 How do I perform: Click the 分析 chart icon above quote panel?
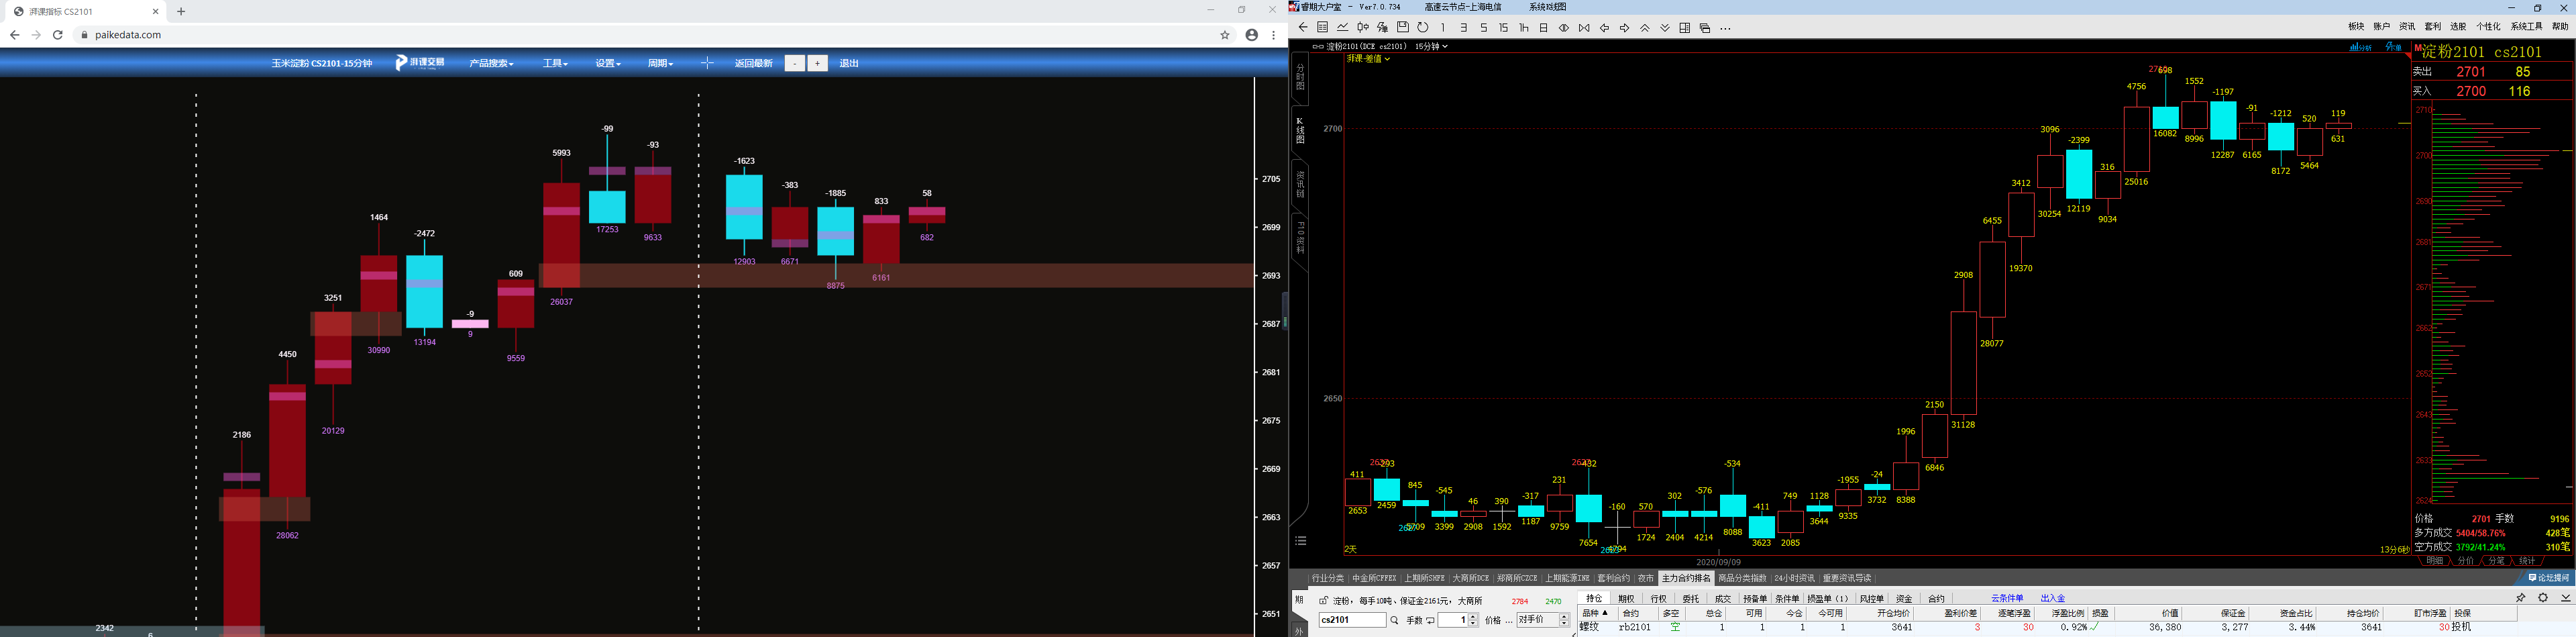(2360, 46)
